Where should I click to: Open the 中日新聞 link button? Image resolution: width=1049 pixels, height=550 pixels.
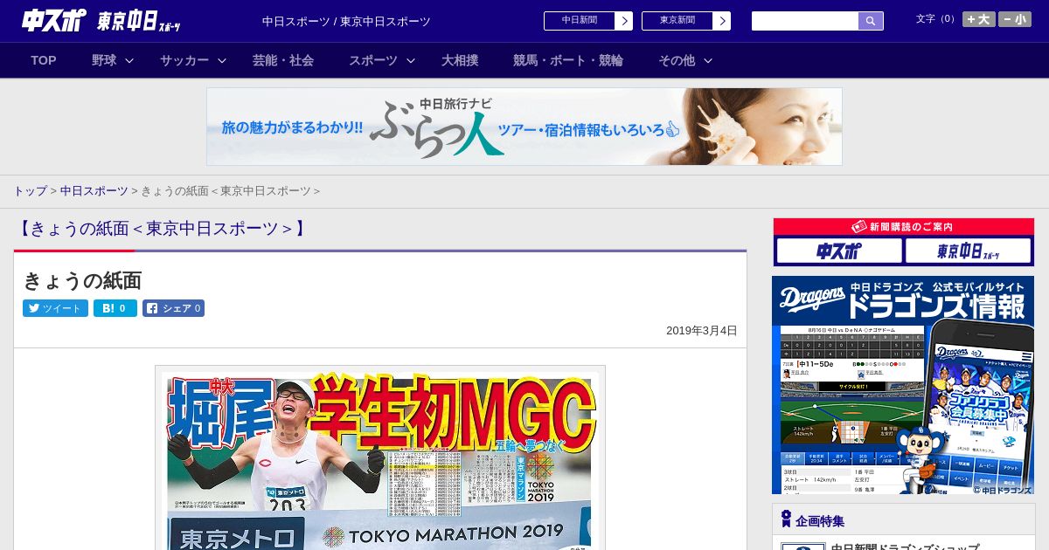588,21
